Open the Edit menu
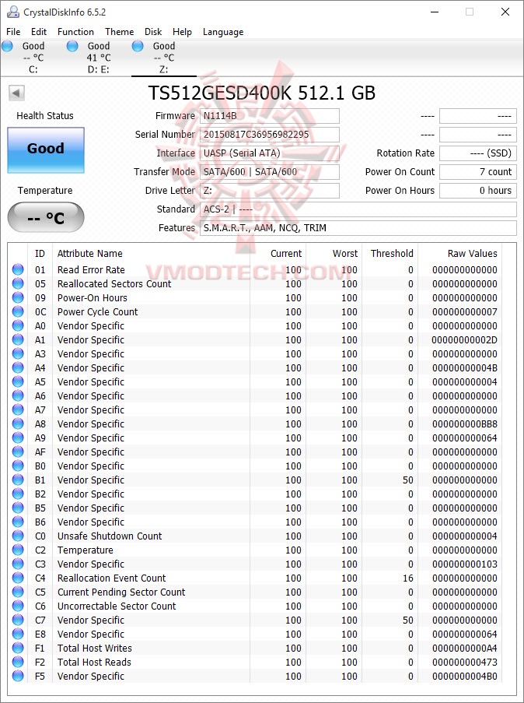The height and width of the screenshot is (703, 524). [39, 32]
